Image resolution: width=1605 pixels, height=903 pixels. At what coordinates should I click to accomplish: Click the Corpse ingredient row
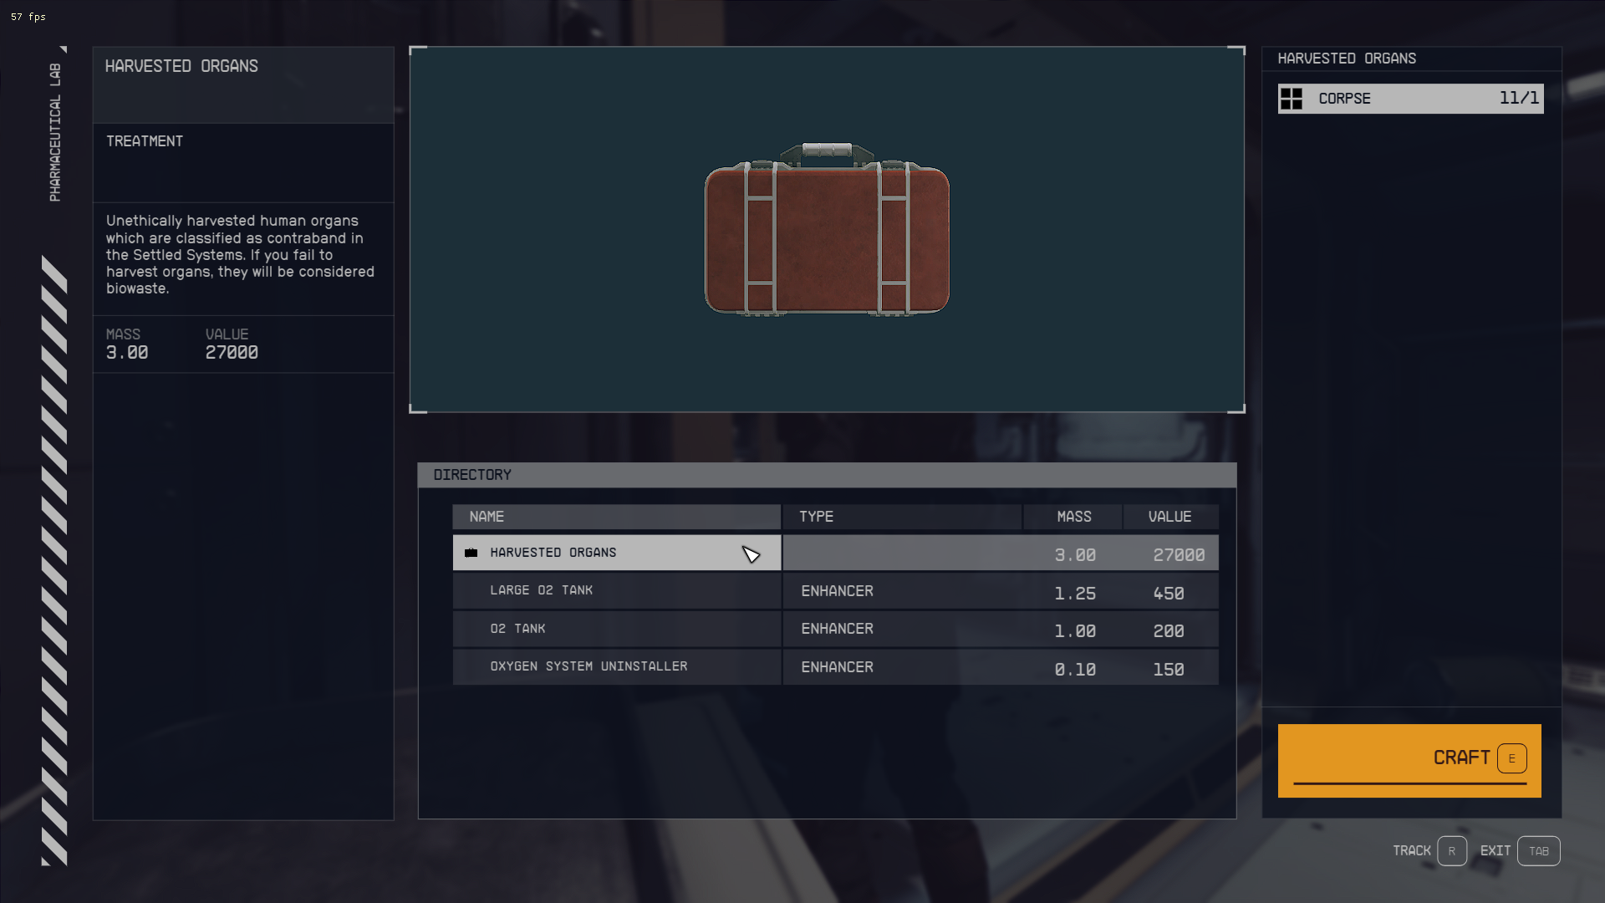(x=1410, y=99)
